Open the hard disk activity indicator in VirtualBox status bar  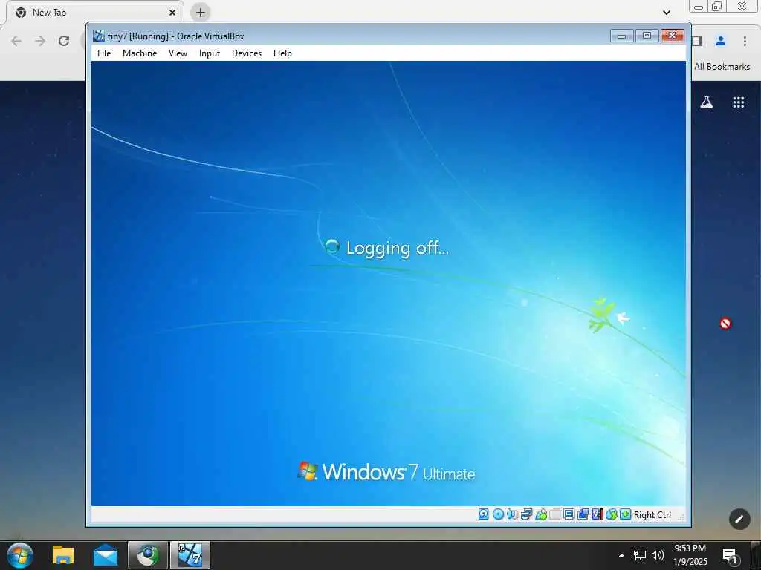coord(483,514)
